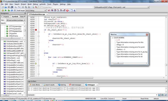Select OnMouseMove in the symbols list
This screenshot has width=168, height=101.
pos(14,51)
